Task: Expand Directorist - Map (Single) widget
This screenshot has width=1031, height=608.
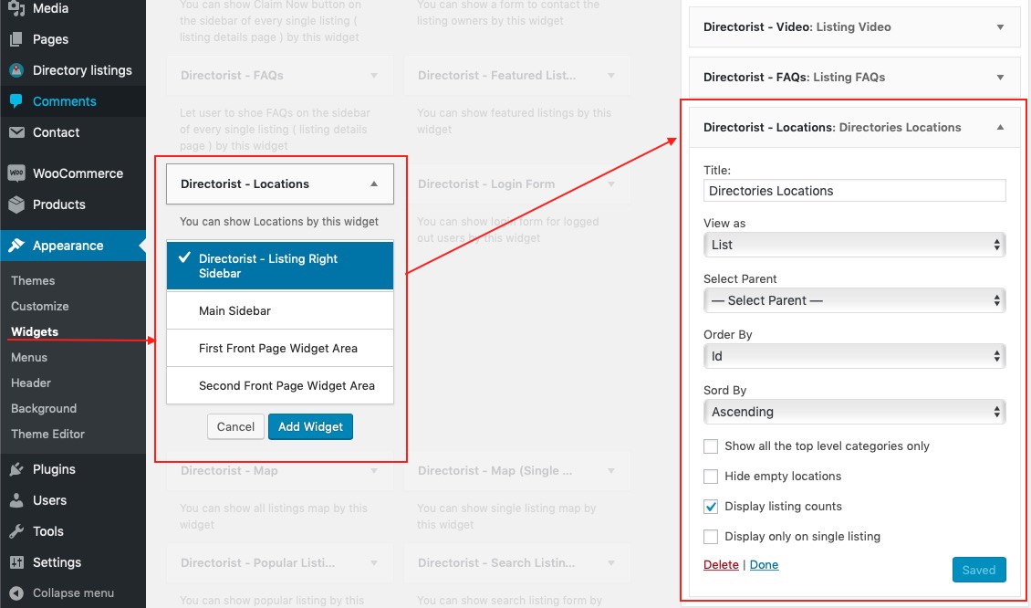Action: (x=611, y=471)
